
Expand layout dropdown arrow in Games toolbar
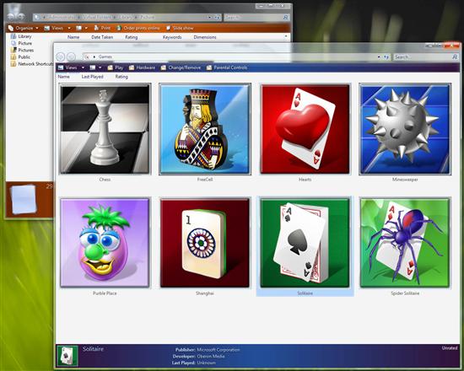pos(100,67)
